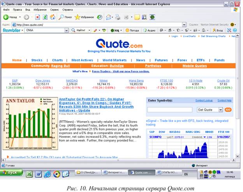Click the Ann Taylor chart thumbnail
The width and height of the screenshot is (243, 192).
30,123
